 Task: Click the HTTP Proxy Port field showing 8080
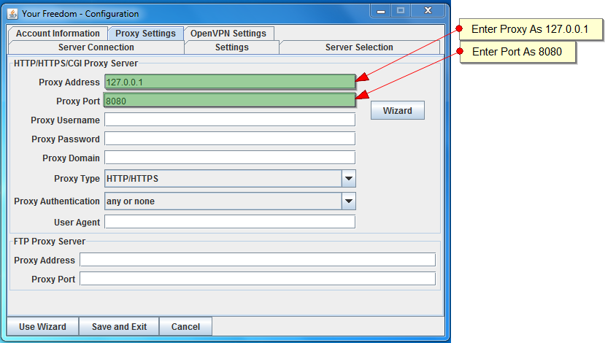point(230,101)
